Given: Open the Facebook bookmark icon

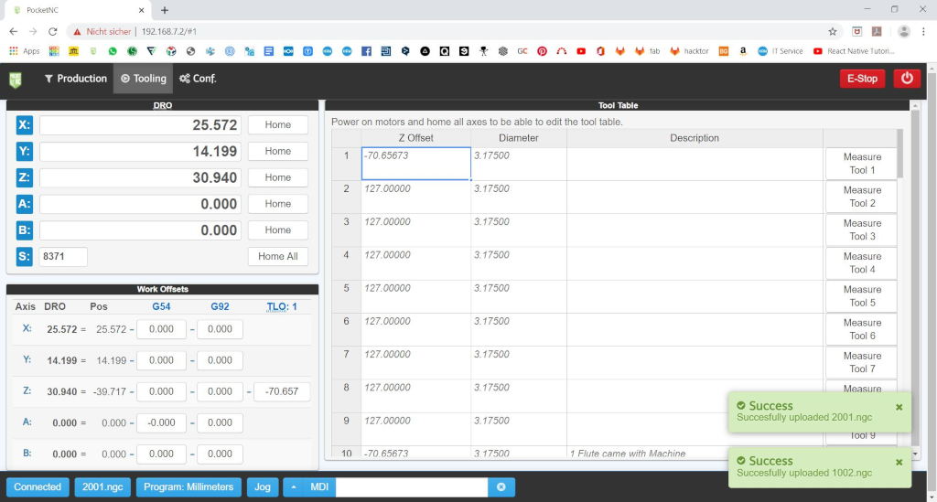Looking at the screenshot, I should (x=366, y=51).
